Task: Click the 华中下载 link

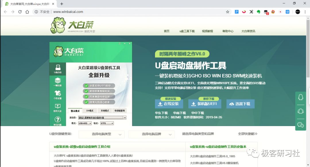Action: 197,113
